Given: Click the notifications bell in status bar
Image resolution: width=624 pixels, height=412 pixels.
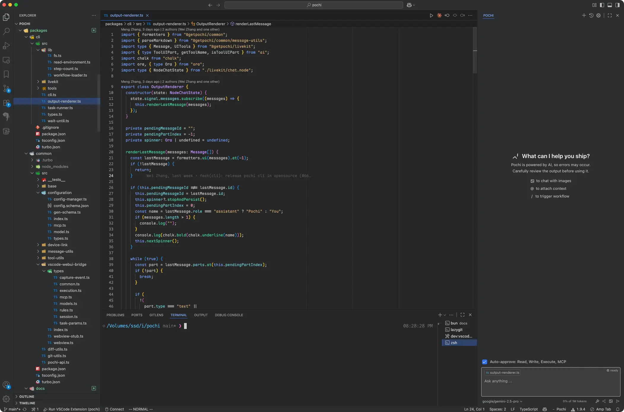Looking at the screenshot, I should tap(617, 409).
